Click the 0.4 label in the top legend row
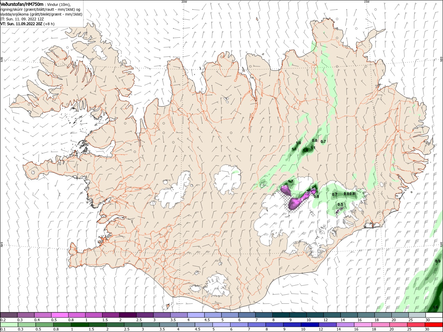Viewport: 443px width, 332px height. pos(37,320)
